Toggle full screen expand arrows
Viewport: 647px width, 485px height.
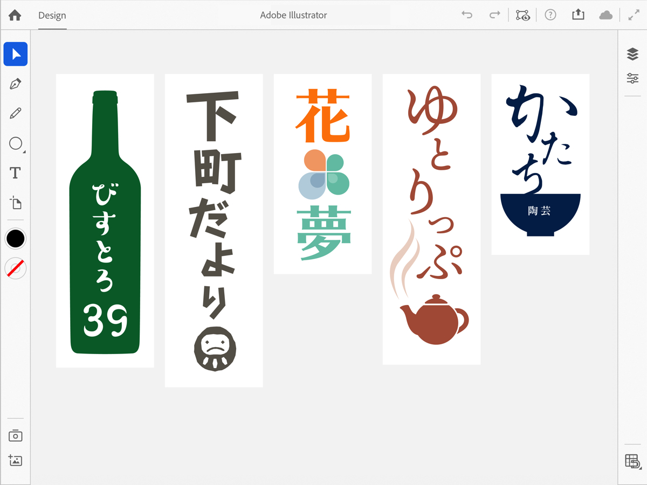coord(634,15)
